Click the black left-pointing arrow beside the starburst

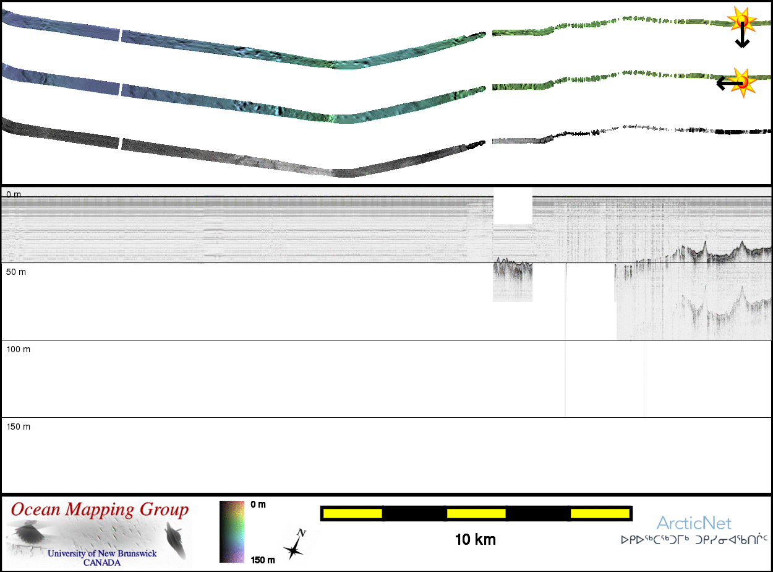point(725,82)
